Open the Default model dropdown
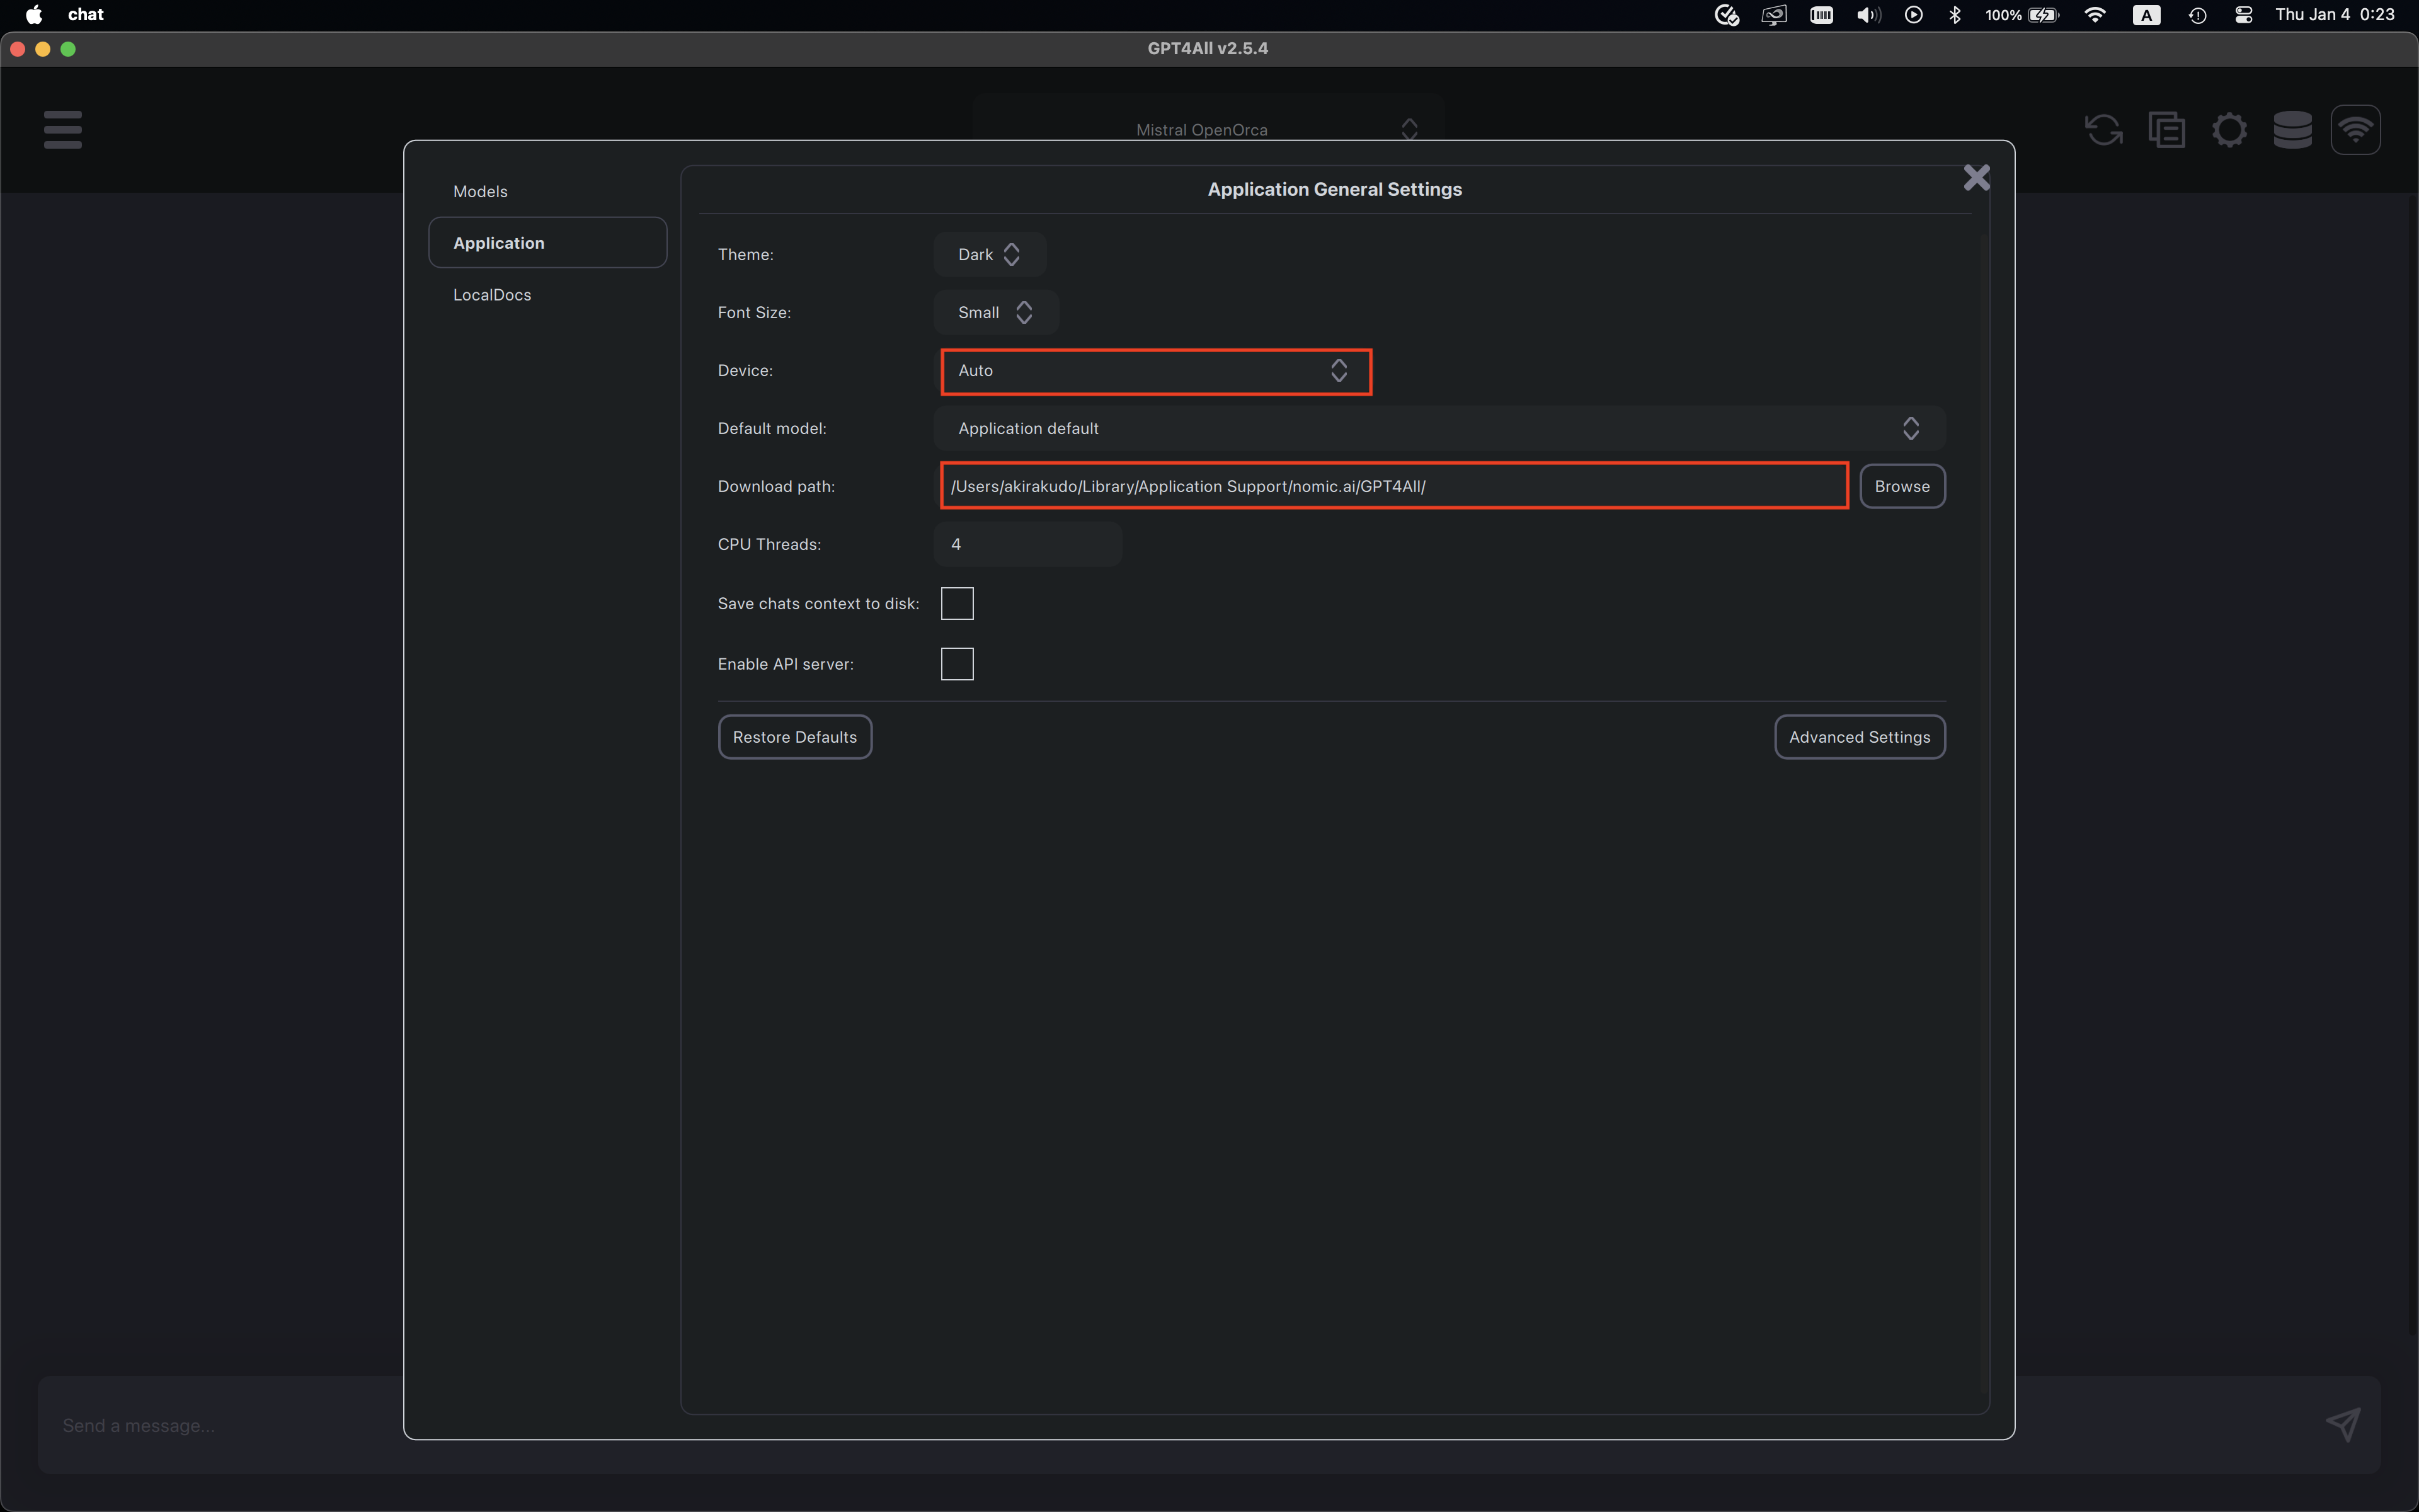2419x1512 pixels. click(1439, 429)
